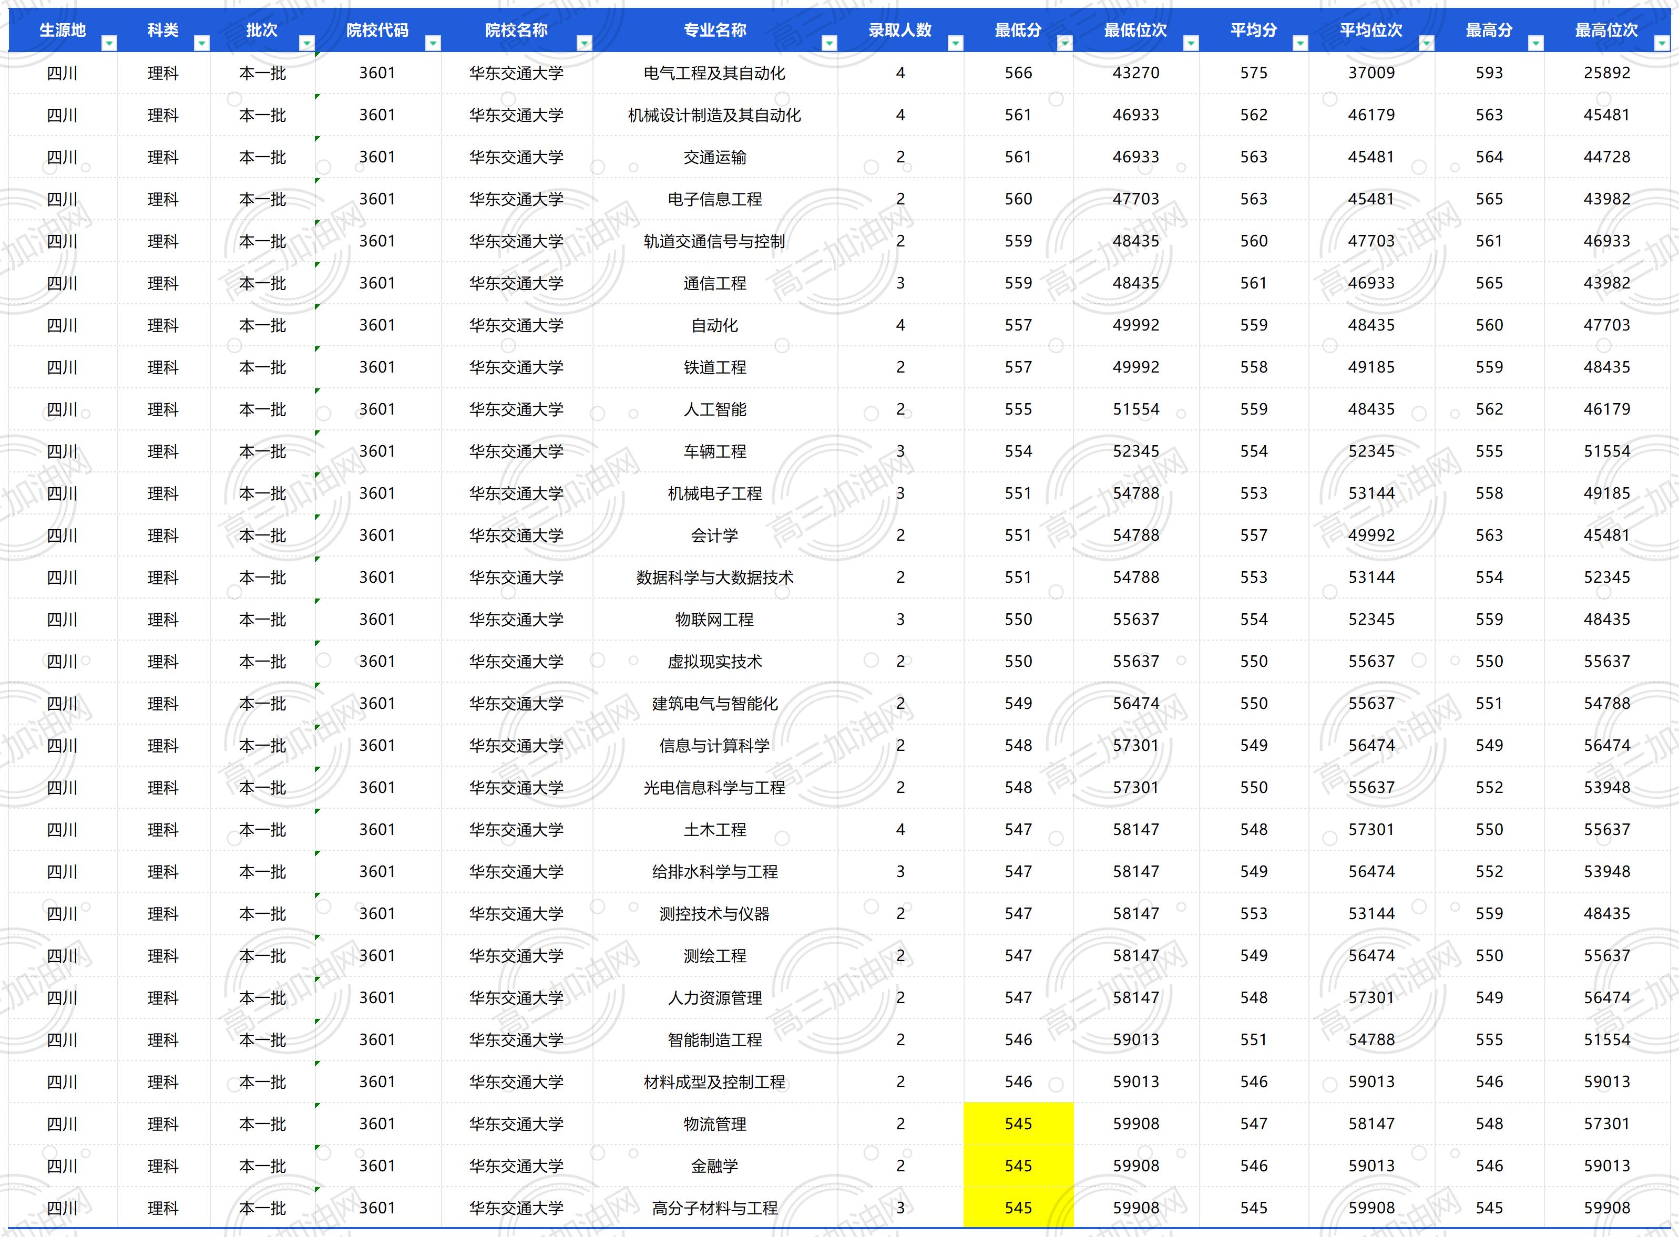The height and width of the screenshot is (1237, 1679).
Task: Click the 轨道交通信号与控制 major cell
Action: pos(715,241)
